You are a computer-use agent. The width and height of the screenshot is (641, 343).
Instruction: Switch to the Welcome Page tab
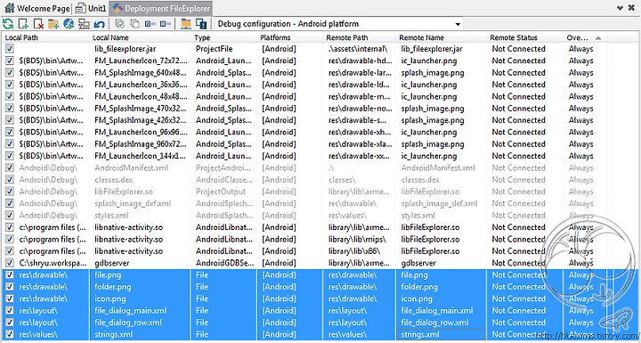37,8
